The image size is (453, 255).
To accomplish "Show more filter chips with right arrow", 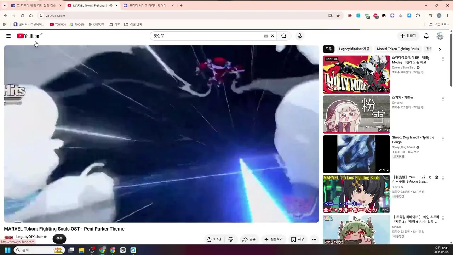I will click(x=440, y=49).
